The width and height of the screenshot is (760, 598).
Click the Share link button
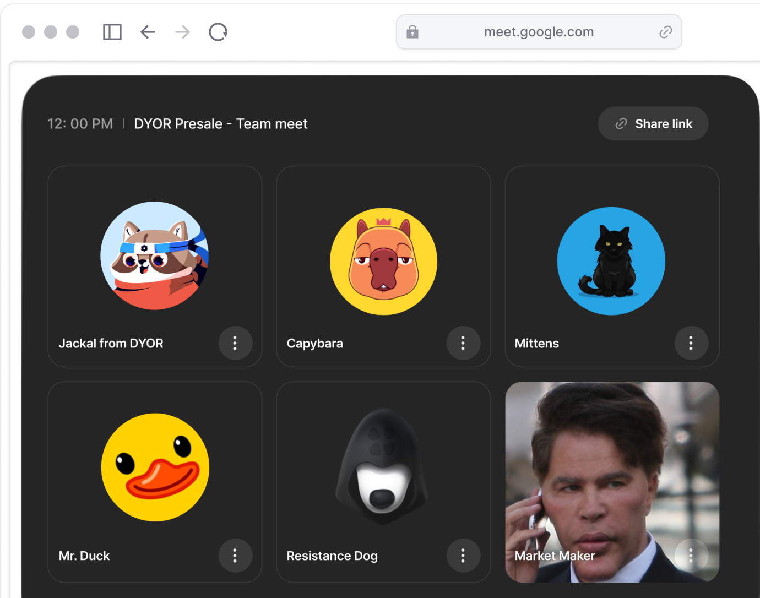(653, 123)
